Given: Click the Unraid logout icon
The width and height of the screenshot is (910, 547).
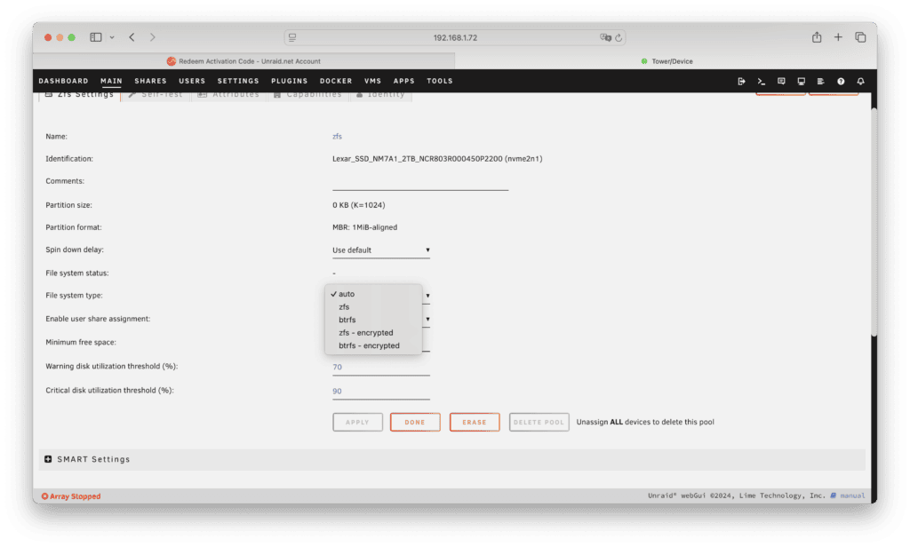Looking at the screenshot, I should pyautogui.click(x=741, y=81).
